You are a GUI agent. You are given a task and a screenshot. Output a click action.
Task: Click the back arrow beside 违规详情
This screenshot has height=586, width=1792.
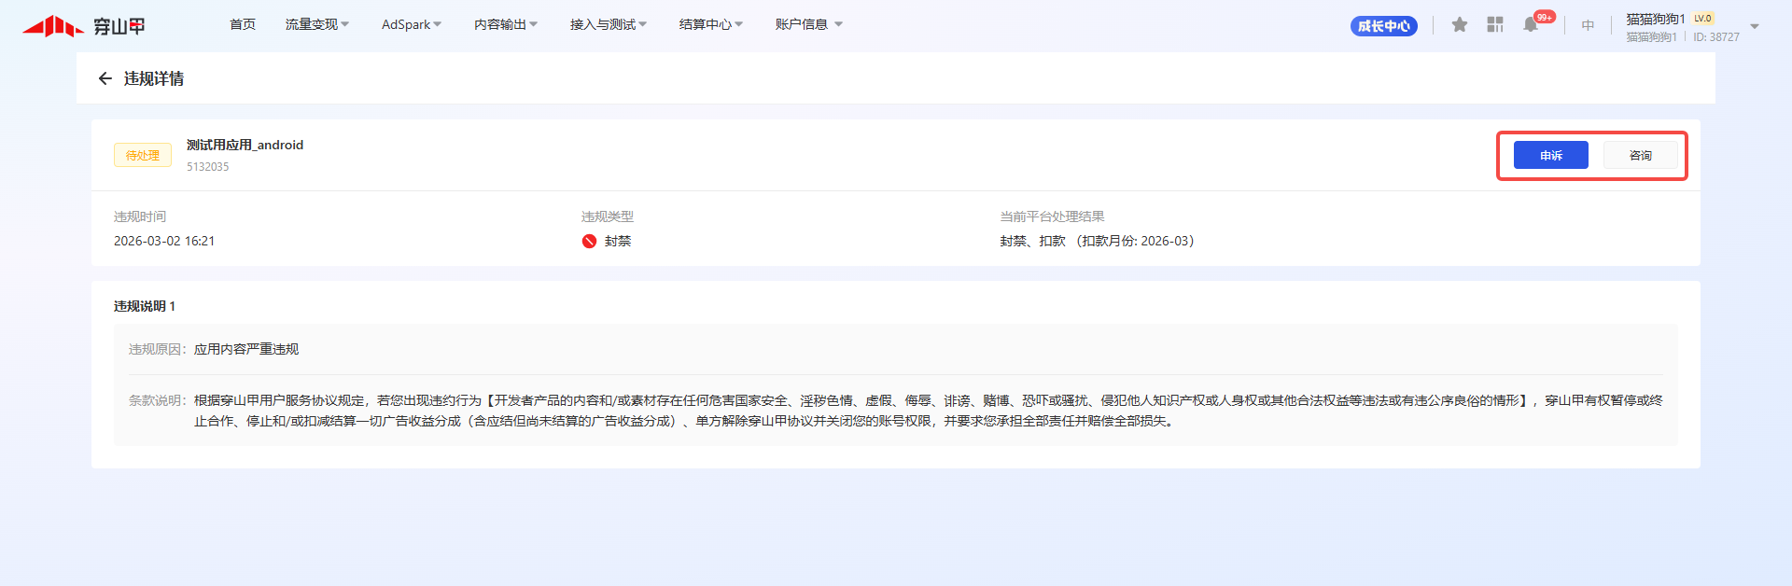(105, 79)
